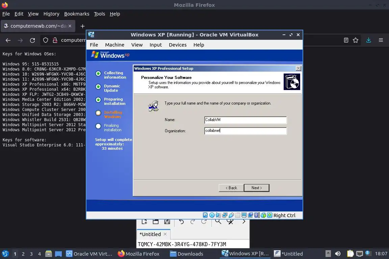Open a new Firefox tab with plus button
The width and height of the screenshot is (389, 259).
point(83,26)
